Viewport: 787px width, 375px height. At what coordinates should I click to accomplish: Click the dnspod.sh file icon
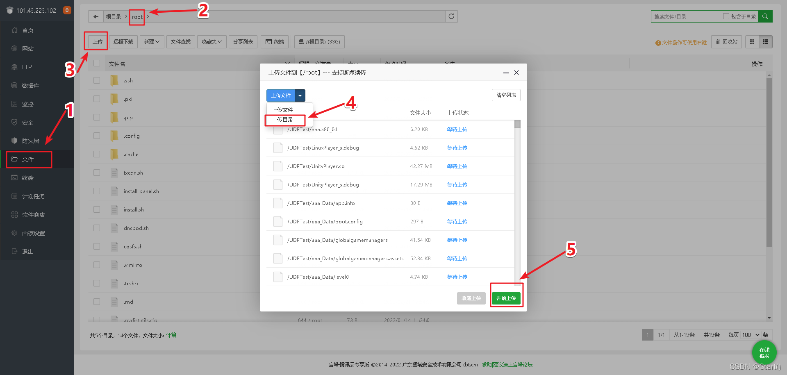(x=114, y=228)
